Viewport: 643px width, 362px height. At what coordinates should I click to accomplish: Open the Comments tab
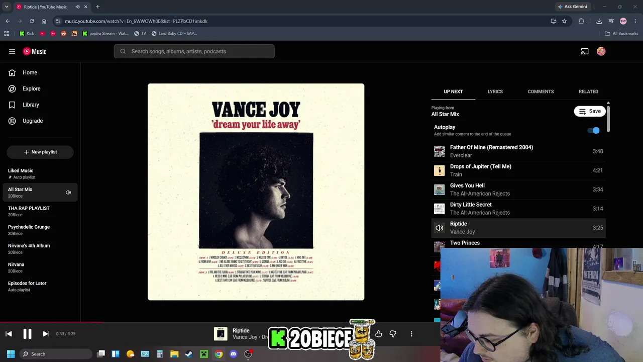[541, 92]
